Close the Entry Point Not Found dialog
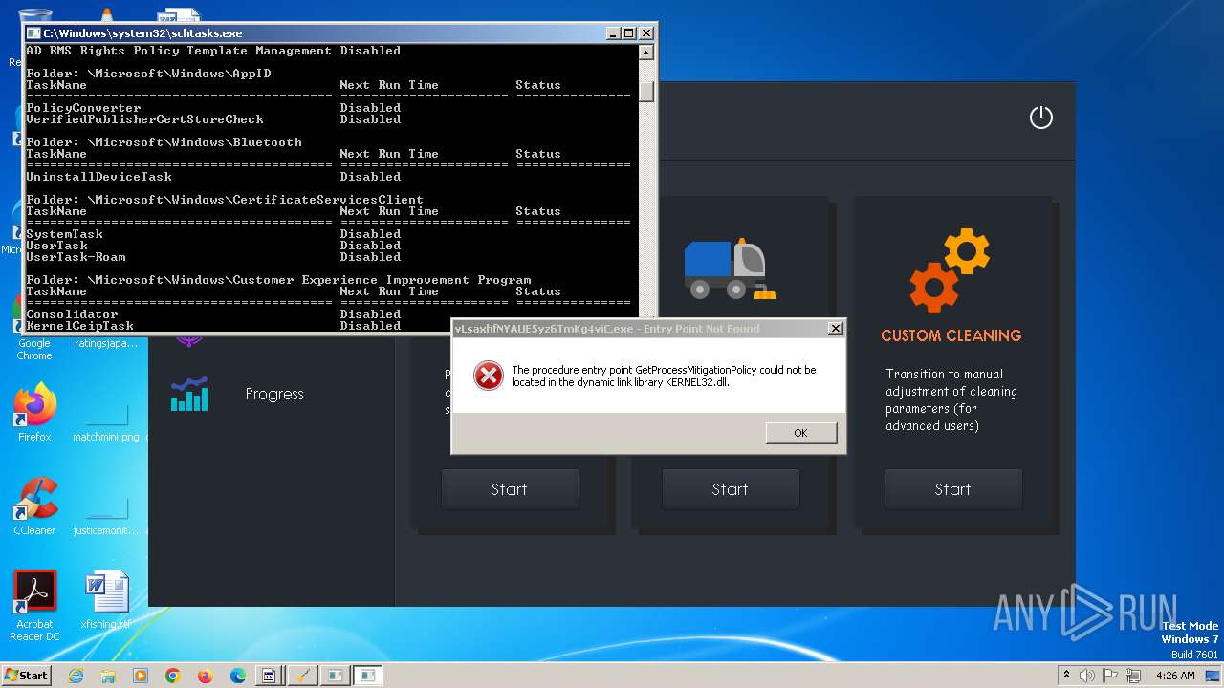Image resolution: width=1224 pixels, height=688 pixels. (x=835, y=329)
